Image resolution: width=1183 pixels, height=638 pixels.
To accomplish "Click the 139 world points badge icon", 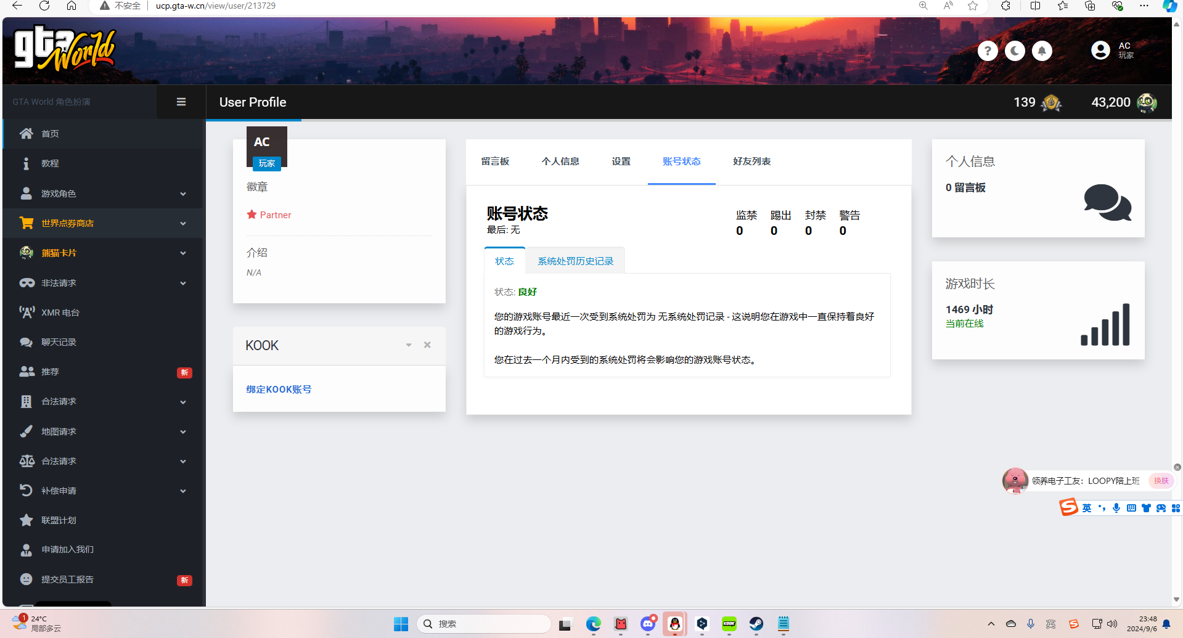I will click(1051, 102).
